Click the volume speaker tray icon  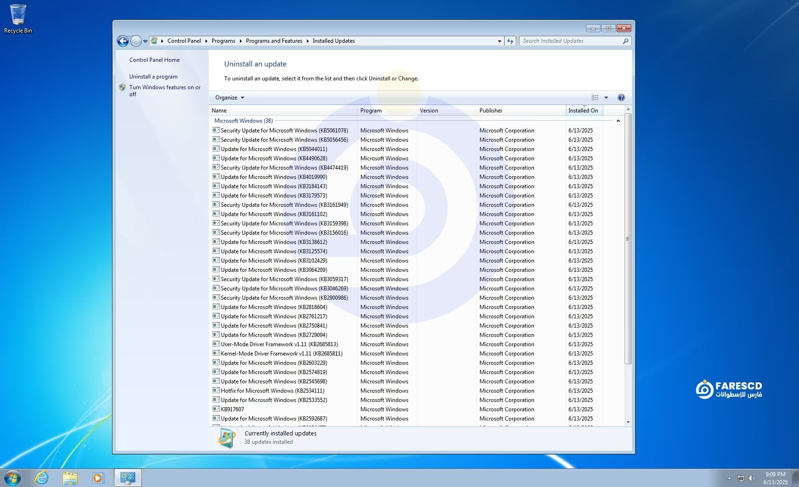pyautogui.click(x=752, y=478)
